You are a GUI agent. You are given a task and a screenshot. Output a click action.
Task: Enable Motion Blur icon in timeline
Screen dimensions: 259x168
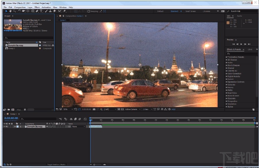coord(80,119)
